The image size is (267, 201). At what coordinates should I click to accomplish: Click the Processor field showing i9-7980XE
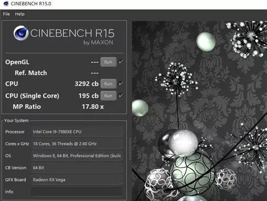(x=77, y=132)
